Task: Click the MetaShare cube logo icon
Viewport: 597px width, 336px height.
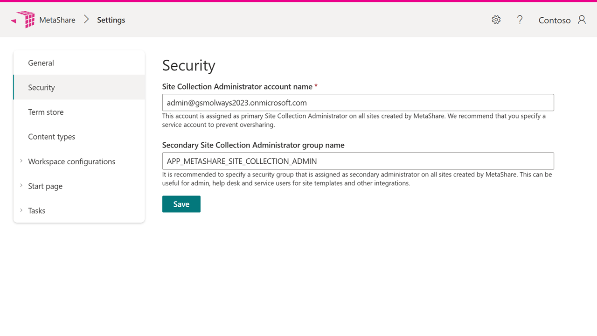Action: tap(24, 20)
